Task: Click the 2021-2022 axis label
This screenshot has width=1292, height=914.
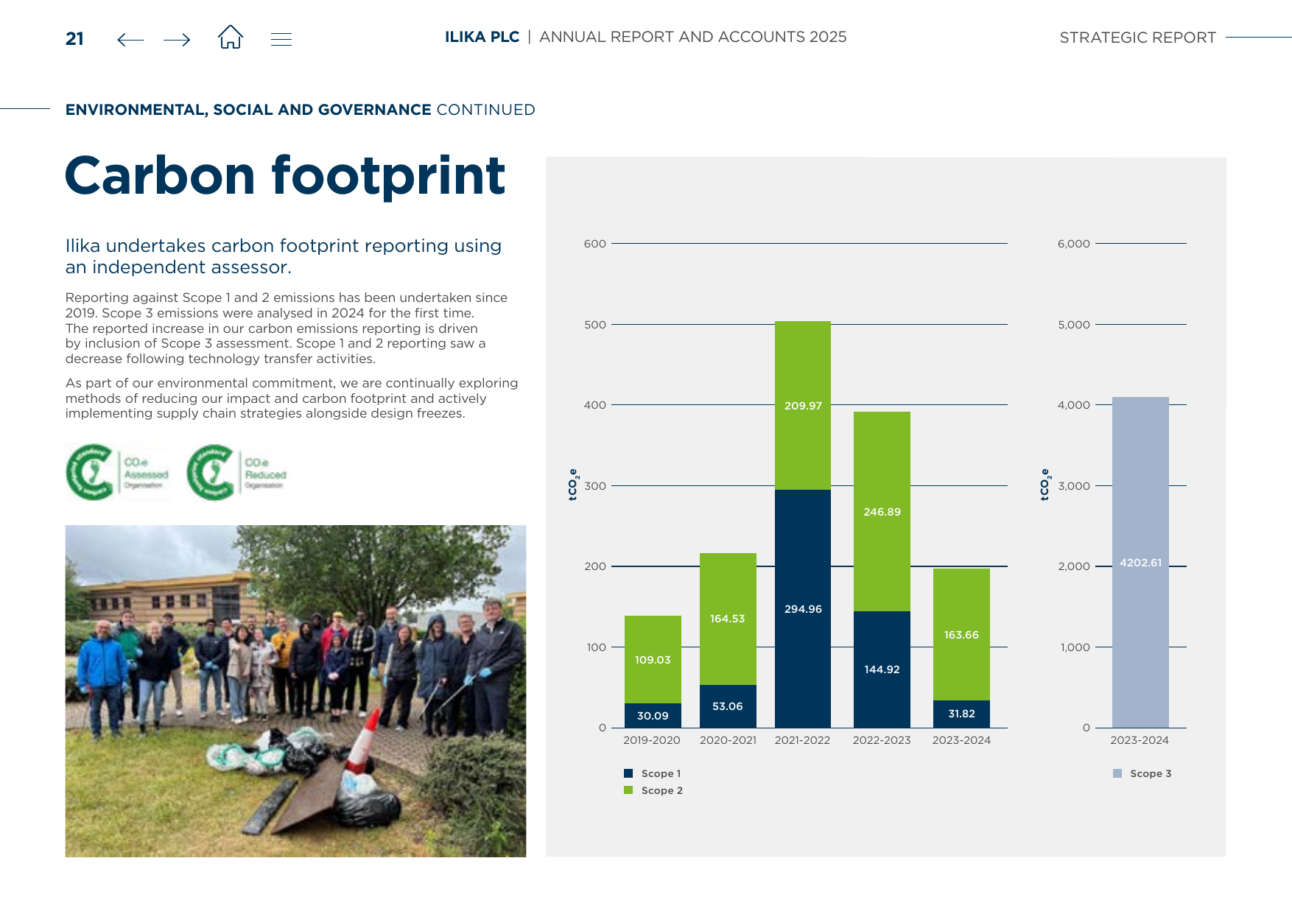Action: [802, 740]
